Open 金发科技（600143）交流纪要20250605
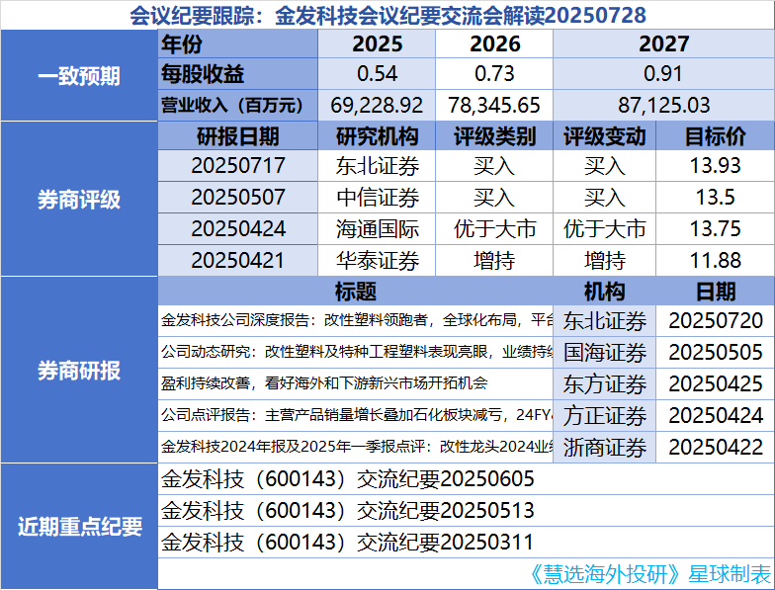Screen dimensions: 775x590 467,478
